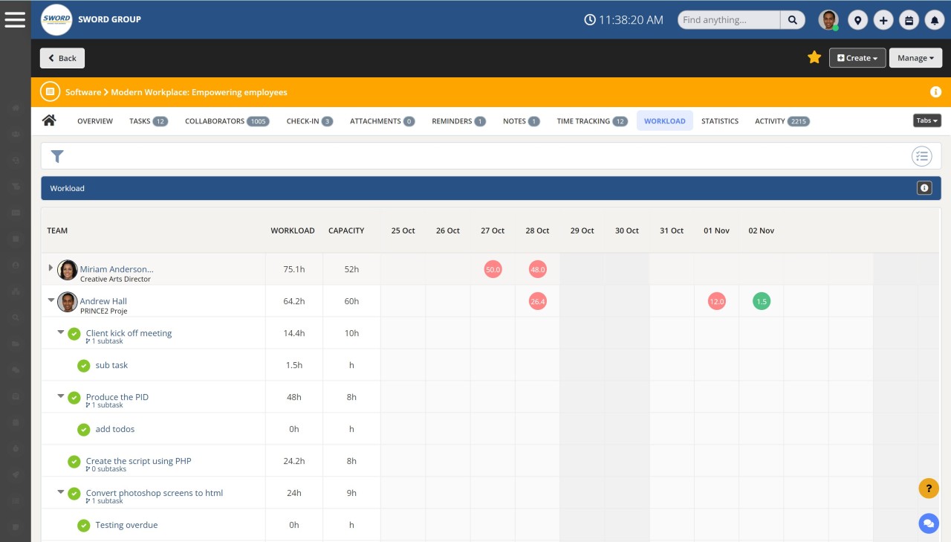Open the calendar icon in the top bar
The height and width of the screenshot is (542, 951).
[909, 20]
